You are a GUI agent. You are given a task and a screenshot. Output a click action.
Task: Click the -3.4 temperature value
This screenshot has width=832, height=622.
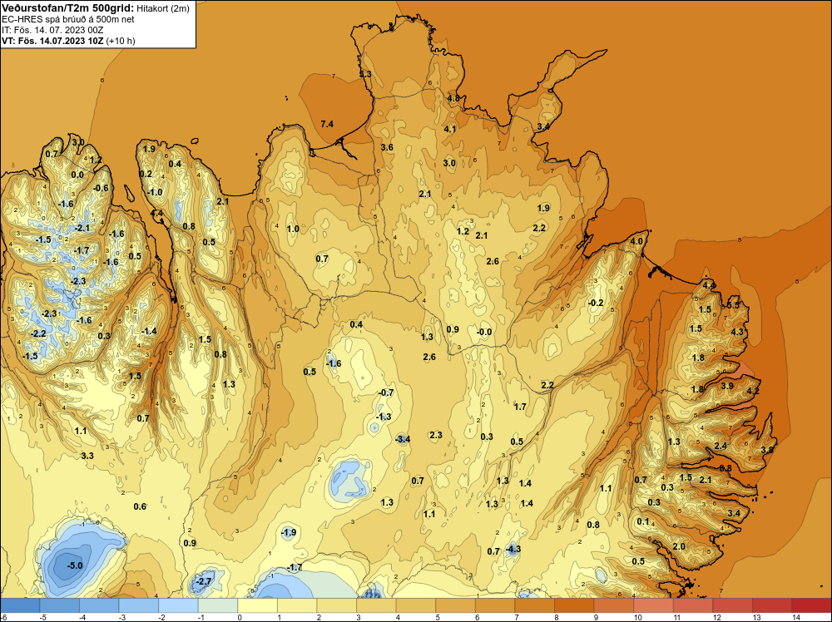pyautogui.click(x=403, y=439)
